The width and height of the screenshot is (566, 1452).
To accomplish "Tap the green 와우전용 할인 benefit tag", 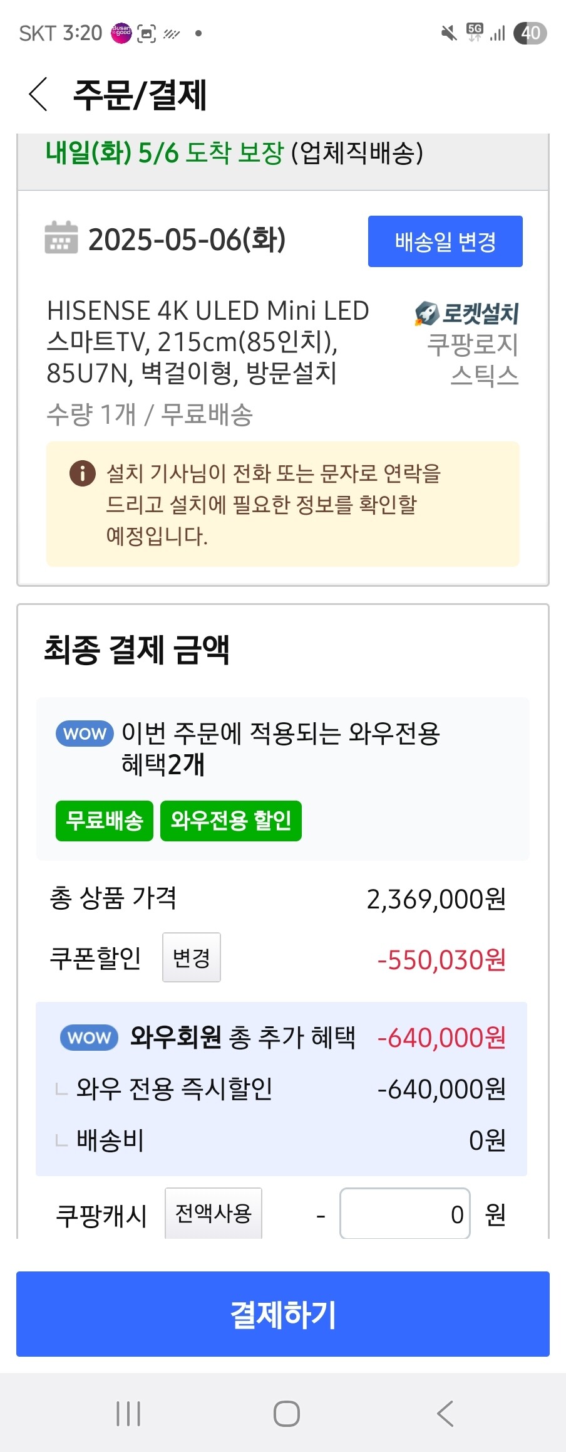I will (x=231, y=821).
